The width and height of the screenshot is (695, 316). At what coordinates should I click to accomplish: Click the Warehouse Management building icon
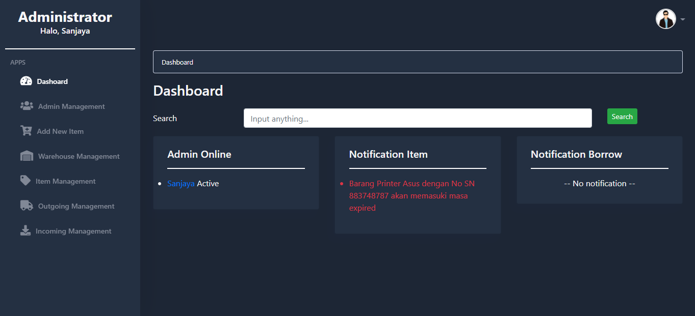[x=27, y=156]
